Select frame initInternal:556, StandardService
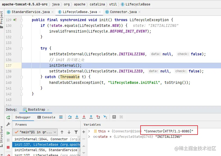 [x=46, y=150]
